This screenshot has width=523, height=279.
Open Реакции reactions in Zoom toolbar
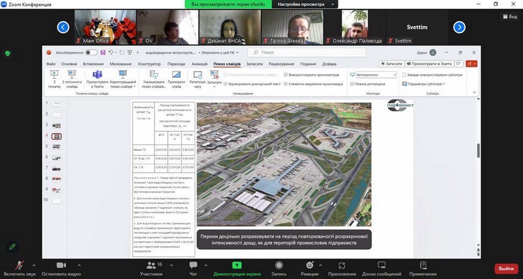309,266
